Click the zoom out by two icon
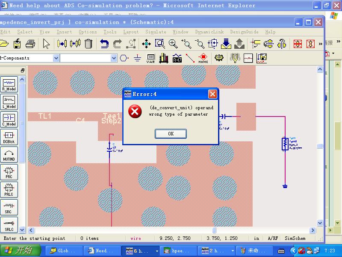Screen dimensions: 342x257 click(200, 44)
